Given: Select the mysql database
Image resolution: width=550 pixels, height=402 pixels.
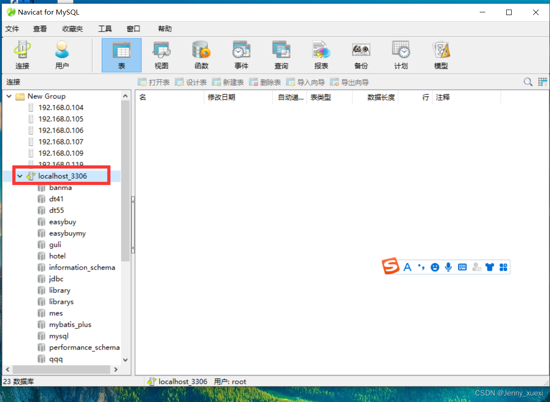Looking at the screenshot, I should [59, 336].
